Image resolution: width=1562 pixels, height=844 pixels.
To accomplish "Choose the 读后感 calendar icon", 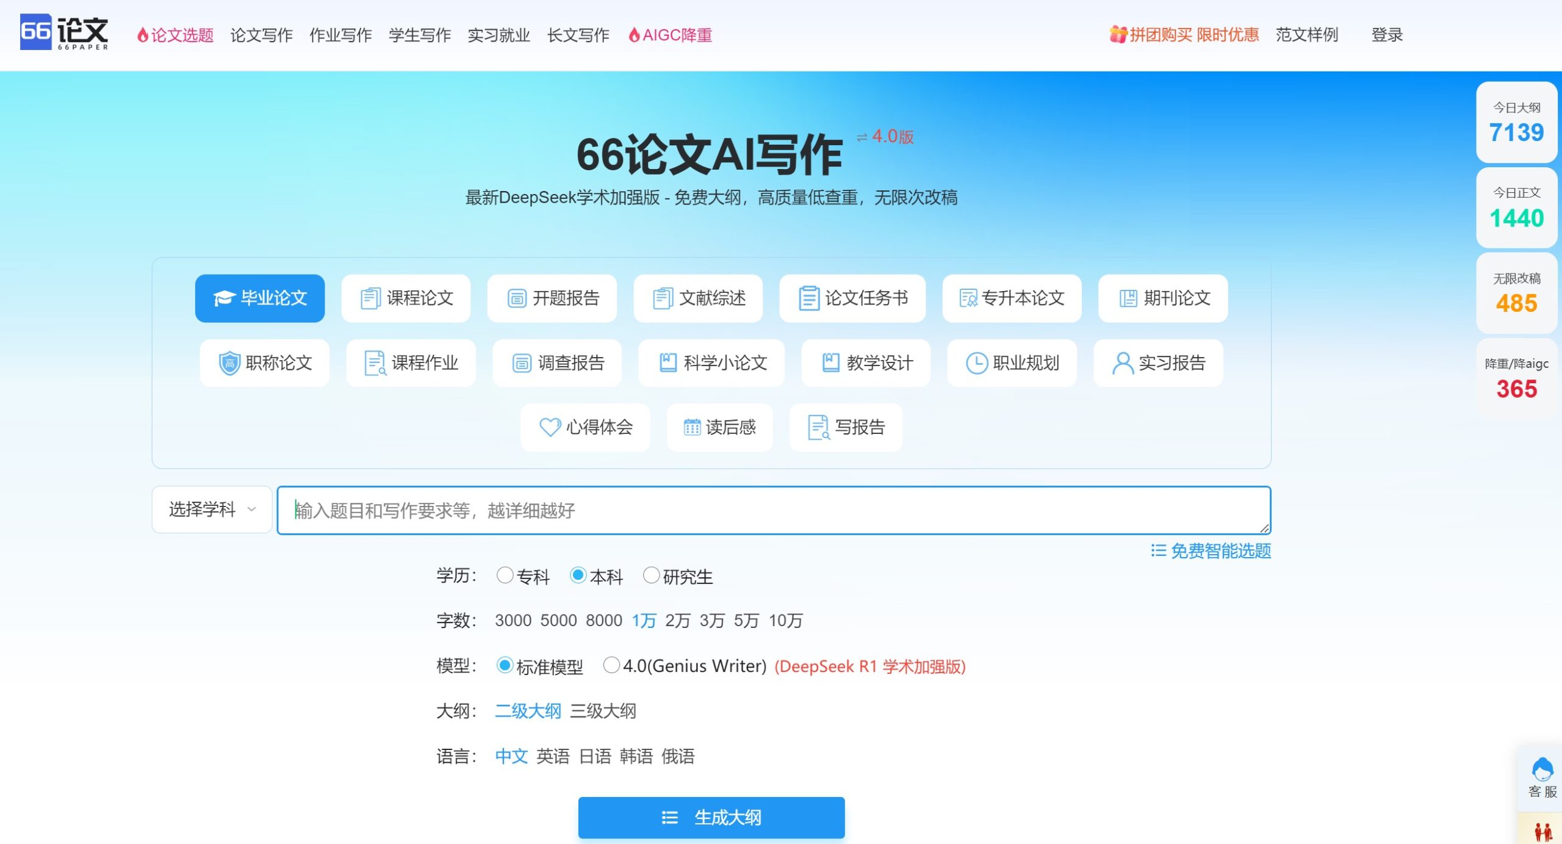I will coord(720,427).
